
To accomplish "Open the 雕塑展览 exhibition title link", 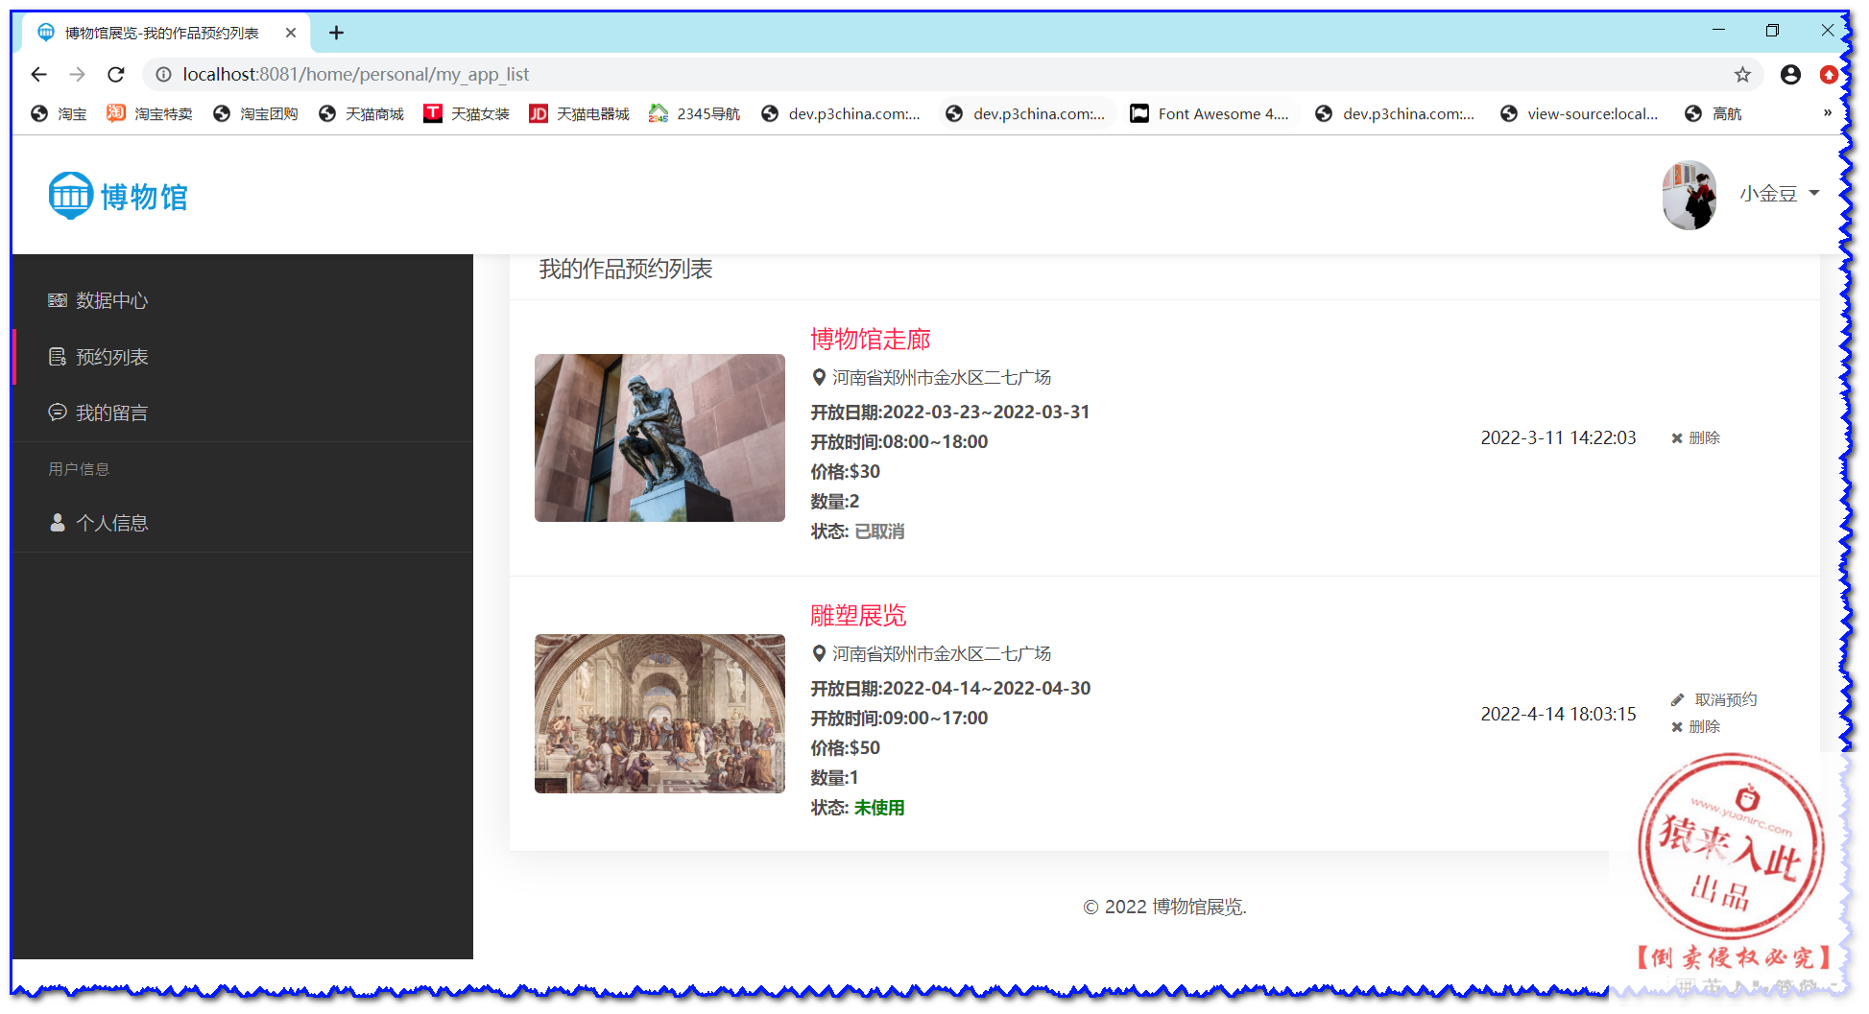I will pyautogui.click(x=858, y=616).
